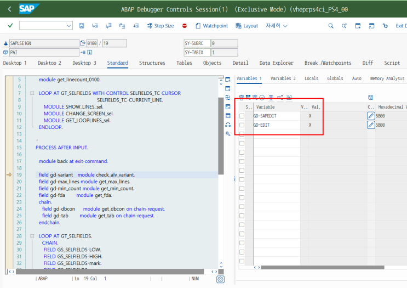Select the first empty variable row checkbox
The image size is (407, 288).
(x=242, y=134)
